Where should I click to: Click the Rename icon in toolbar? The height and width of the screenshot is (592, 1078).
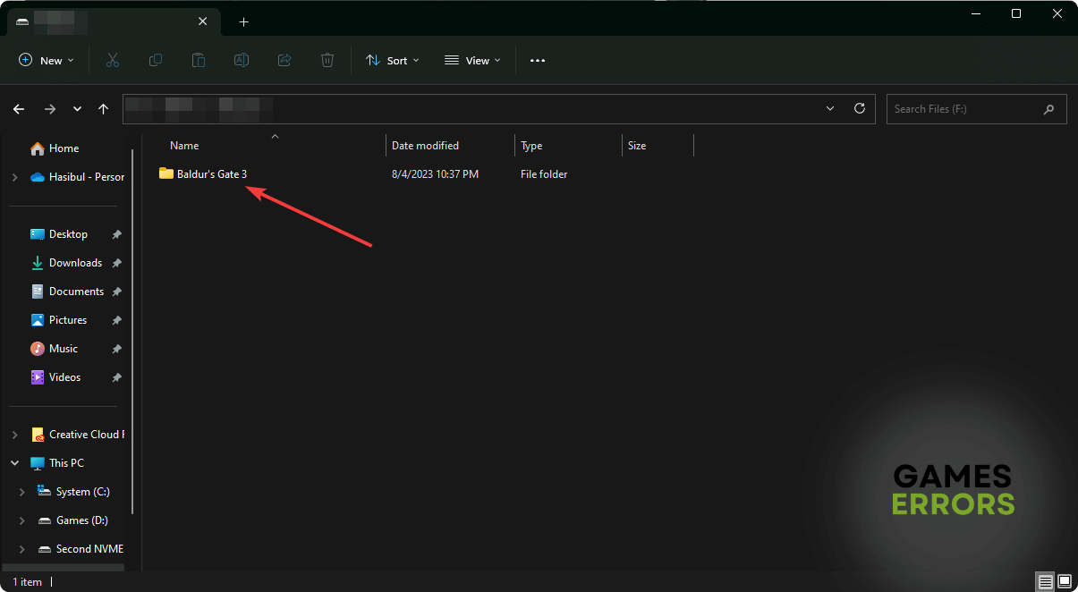[242, 60]
